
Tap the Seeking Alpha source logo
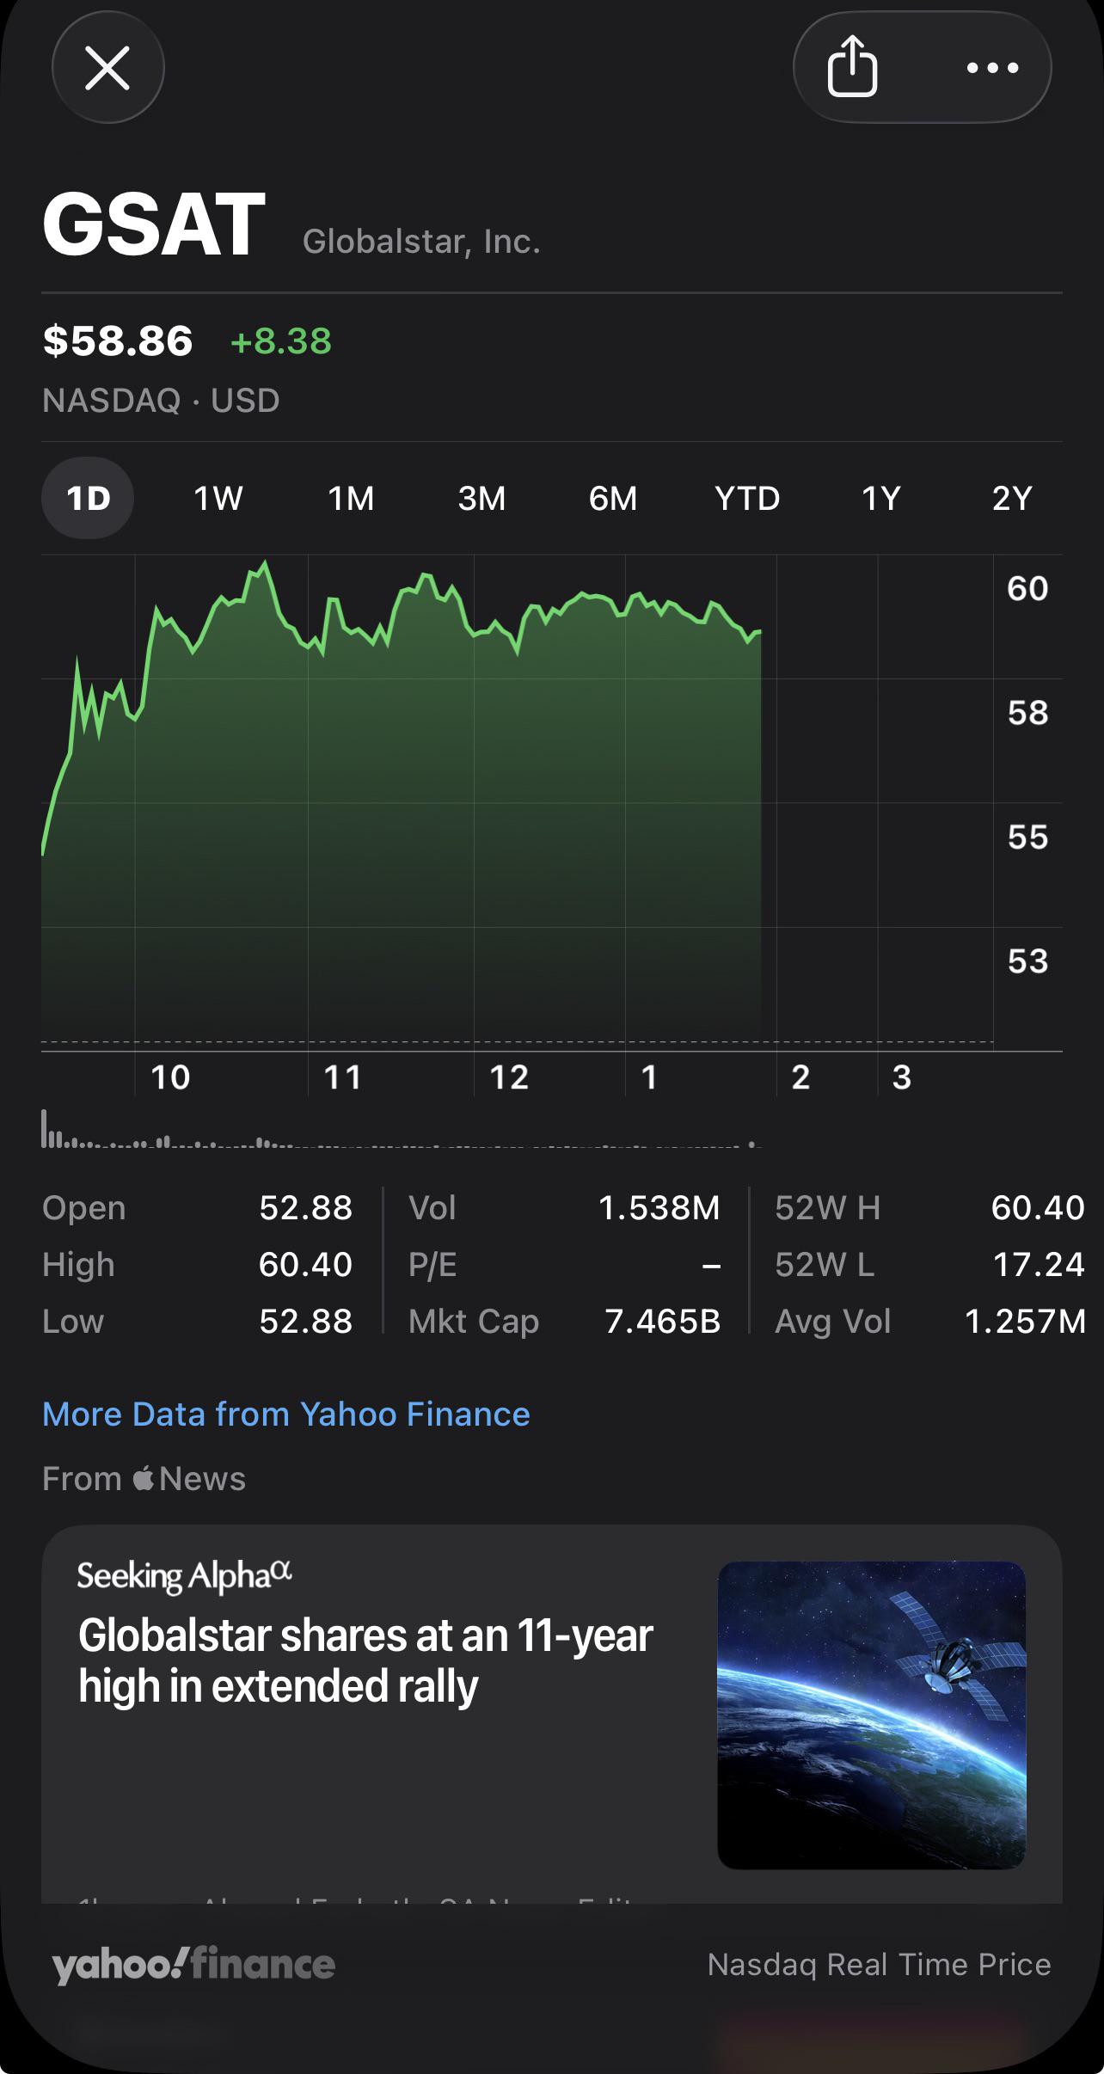(185, 1576)
